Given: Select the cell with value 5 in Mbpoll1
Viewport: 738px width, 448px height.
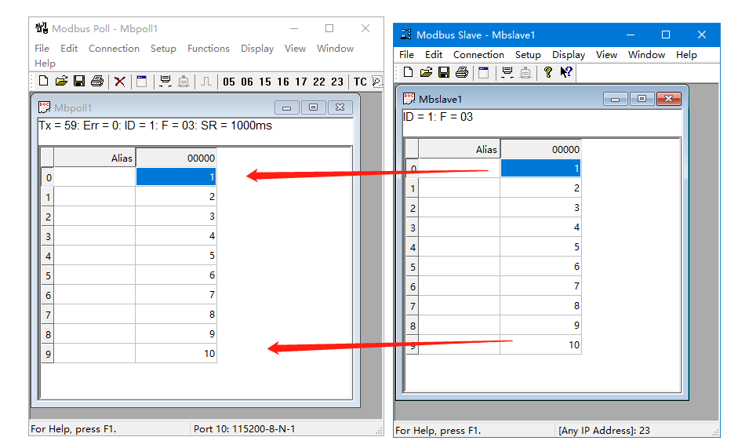Looking at the screenshot, I should [x=176, y=256].
